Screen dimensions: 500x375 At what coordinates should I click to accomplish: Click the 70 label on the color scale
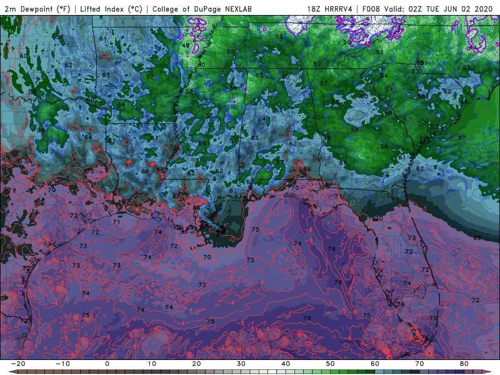point(419,364)
